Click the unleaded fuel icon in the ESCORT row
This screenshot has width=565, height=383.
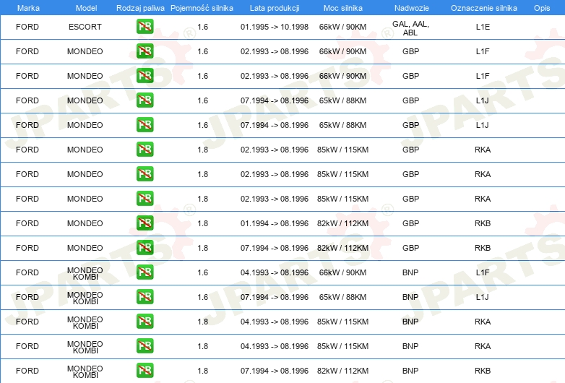[x=145, y=27]
